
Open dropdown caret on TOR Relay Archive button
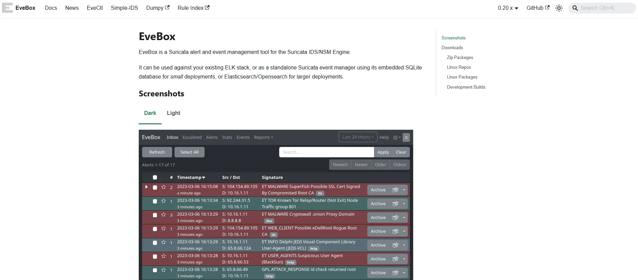(x=404, y=204)
